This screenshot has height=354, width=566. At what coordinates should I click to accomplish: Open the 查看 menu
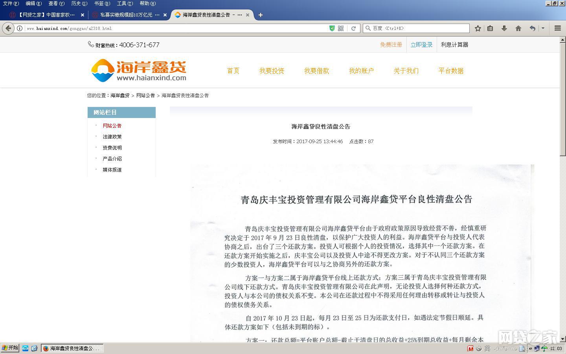[56, 4]
